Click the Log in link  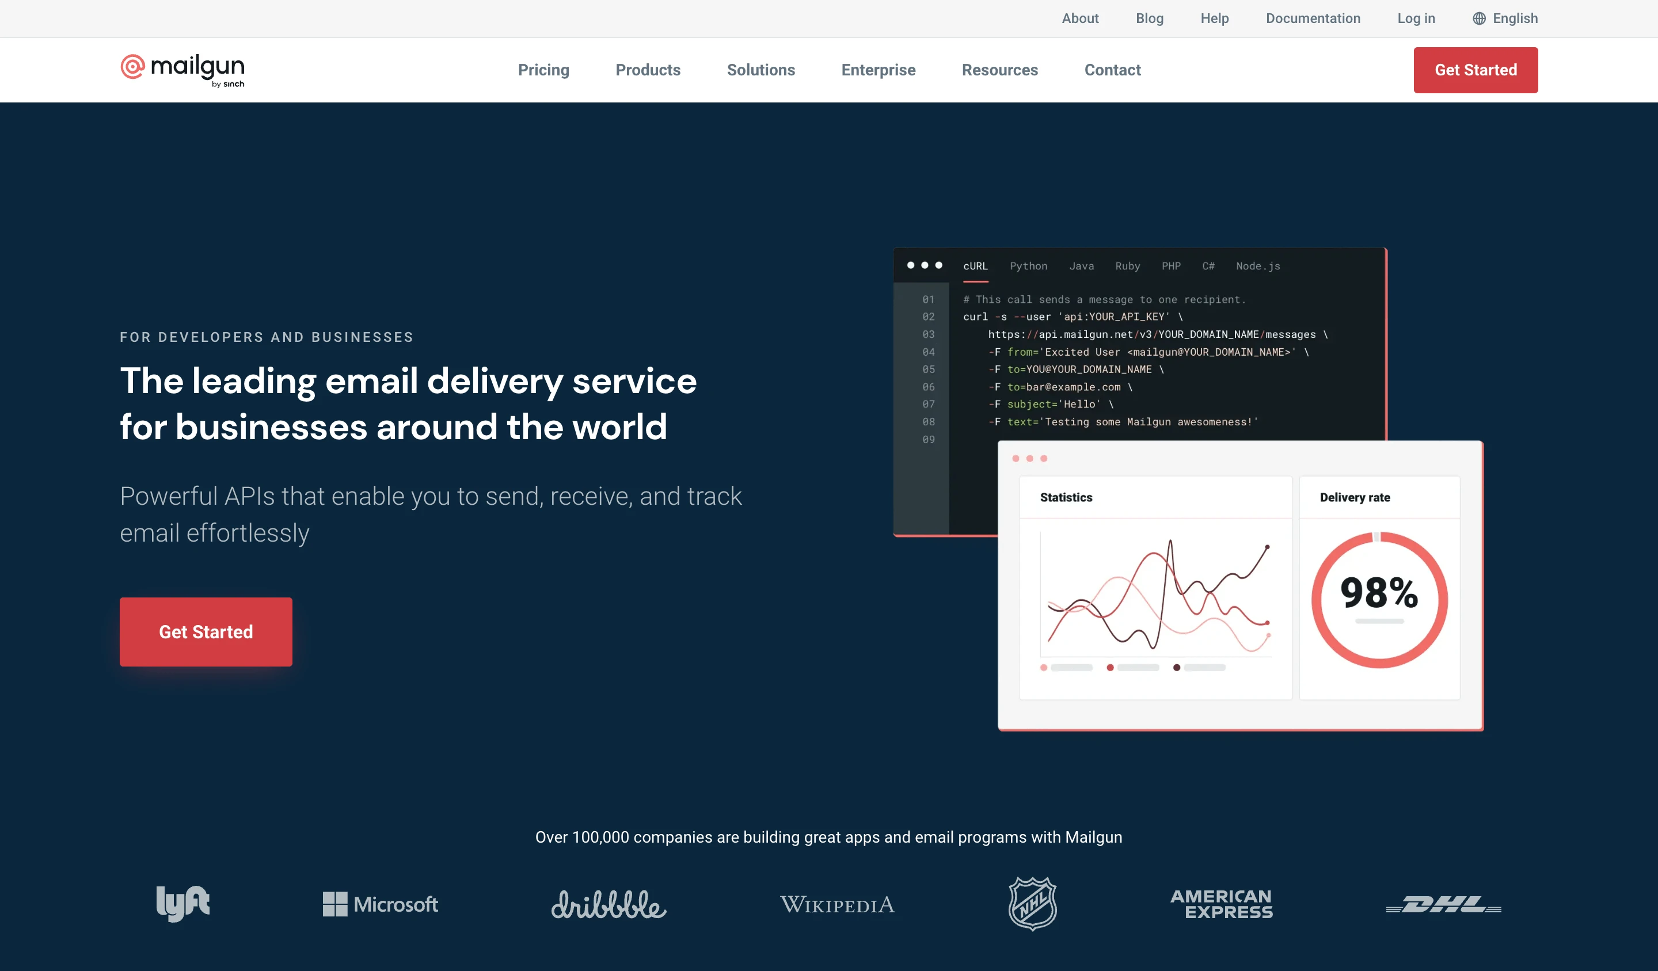click(x=1416, y=18)
